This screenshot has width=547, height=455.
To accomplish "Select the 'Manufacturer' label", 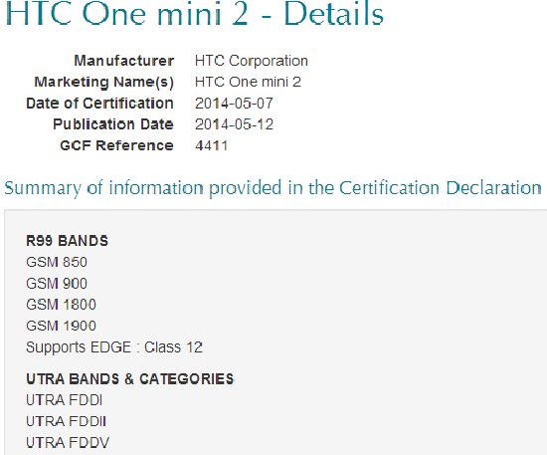I will click(x=124, y=61).
